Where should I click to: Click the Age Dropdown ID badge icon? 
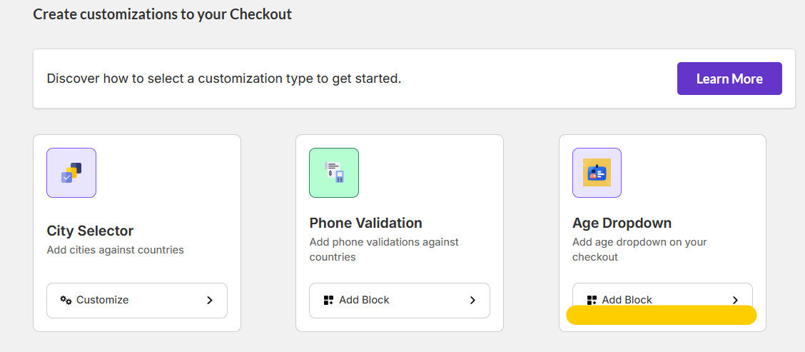pos(597,173)
